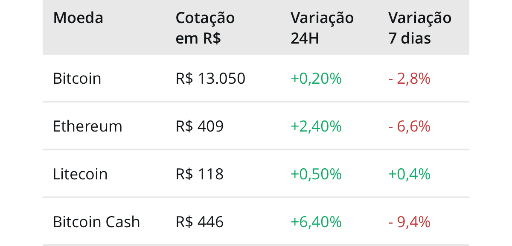
Task: Click the Bitcoin price R$ 13.050
Action: coord(210,79)
